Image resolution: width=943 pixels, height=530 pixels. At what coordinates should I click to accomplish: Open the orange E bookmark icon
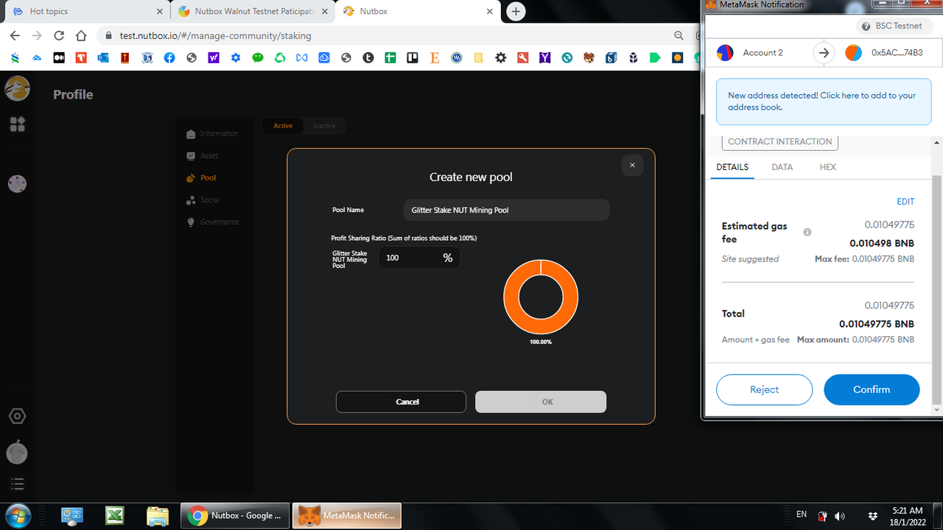pyautogui.click(x=435, y=57)
